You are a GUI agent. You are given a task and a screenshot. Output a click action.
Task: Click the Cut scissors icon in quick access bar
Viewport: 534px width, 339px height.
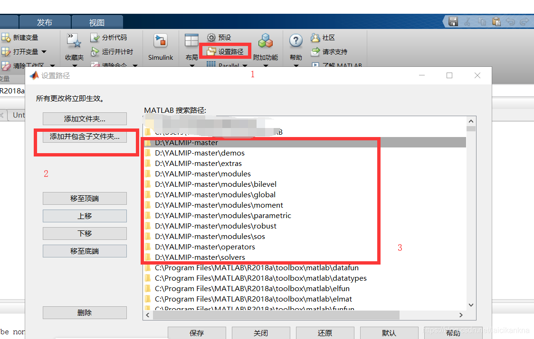[x=467, y=22]
